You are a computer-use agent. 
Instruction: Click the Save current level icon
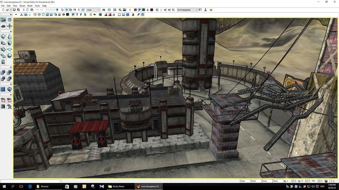(x=14, y=10)
